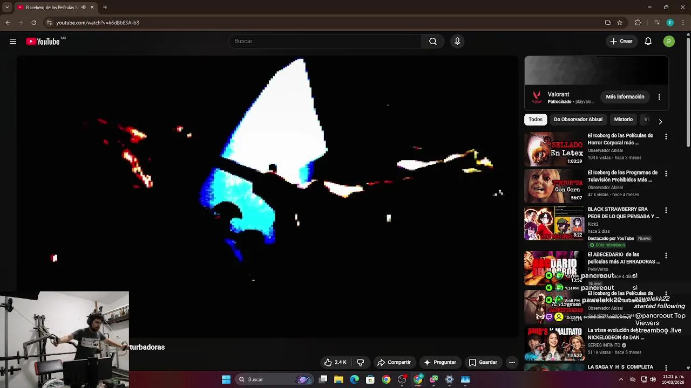This screenshot has width=691, height=388.
Task: Open Kick2 channel name link
Action: click(x=593, y=224)
